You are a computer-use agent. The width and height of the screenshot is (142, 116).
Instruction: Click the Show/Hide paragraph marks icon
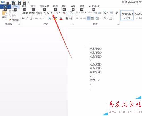click(x=117, y=13)
